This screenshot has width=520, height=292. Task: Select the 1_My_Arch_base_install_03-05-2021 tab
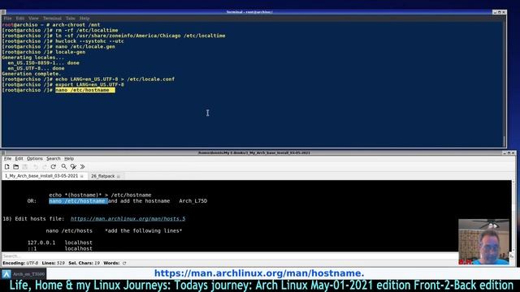coord(41,176)
